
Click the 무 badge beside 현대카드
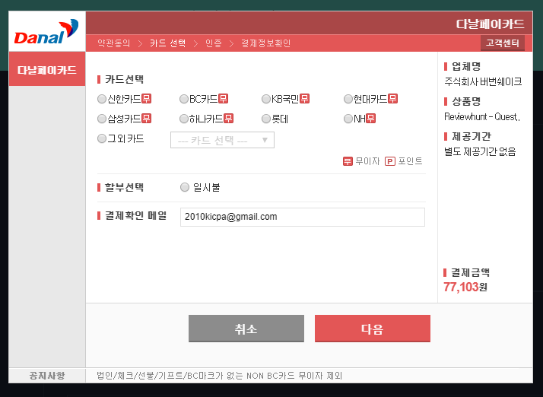pos(392,99)
